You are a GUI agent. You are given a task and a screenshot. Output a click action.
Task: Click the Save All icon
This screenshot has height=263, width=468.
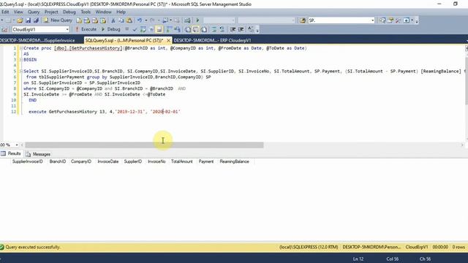point(36,20)
